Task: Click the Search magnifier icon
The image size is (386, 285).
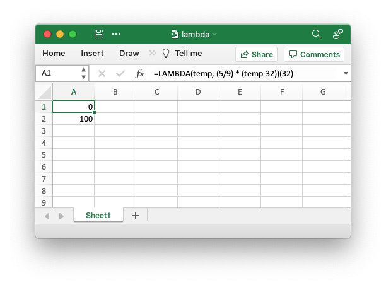Action: (x=317, y=34)
